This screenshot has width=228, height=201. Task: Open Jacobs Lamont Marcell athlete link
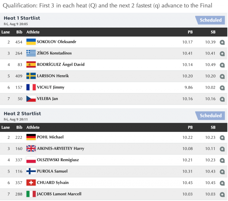point(59,194)
